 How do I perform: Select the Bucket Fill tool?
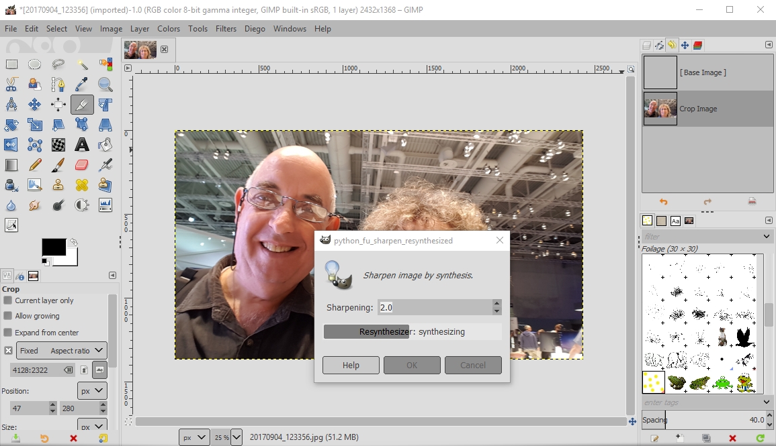point(105,145)
